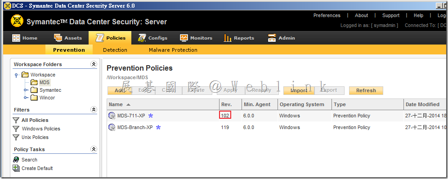Collapse the Policy Tasks panel
The height and width of the screenshot is (179, 448).
pos(94,149)
